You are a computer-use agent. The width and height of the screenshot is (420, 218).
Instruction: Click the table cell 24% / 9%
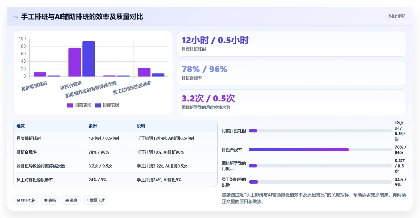tap(98, 180)
